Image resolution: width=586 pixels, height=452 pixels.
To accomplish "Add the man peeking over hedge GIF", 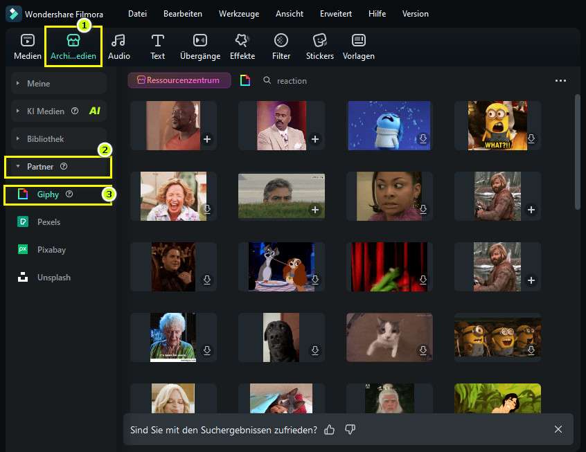I will coord(315,210).
